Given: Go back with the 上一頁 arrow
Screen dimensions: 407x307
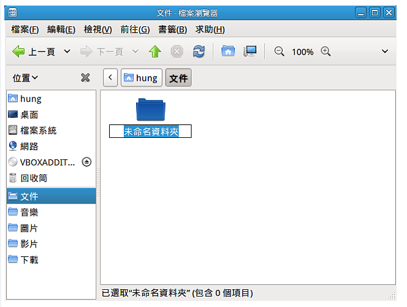Looking at the screenshot, I should pos(34,51).
